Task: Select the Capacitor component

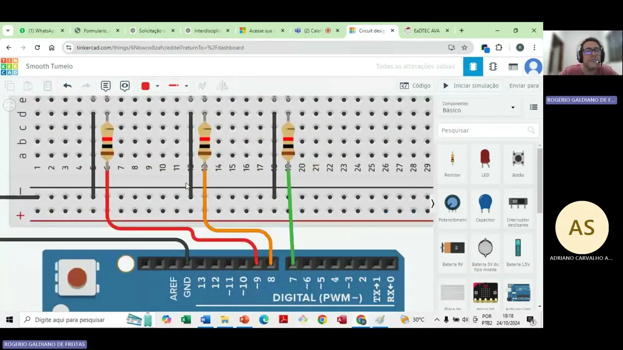Action: (485, 208)
